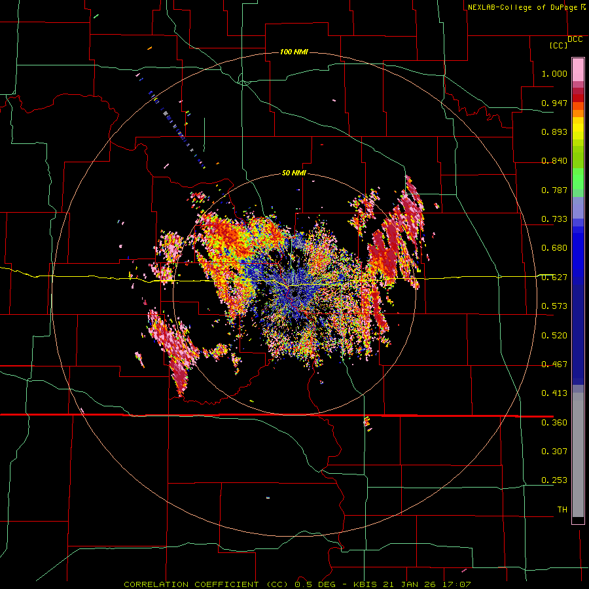Click the 21 JAN 26 date in caption
Viewport: 589px width, 589px height.
409,584
